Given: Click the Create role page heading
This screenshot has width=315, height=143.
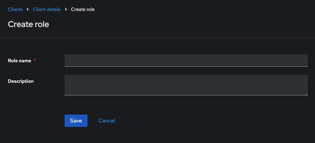Looking at the screenshot, I should pyautogui.click(x=28, y=25).
